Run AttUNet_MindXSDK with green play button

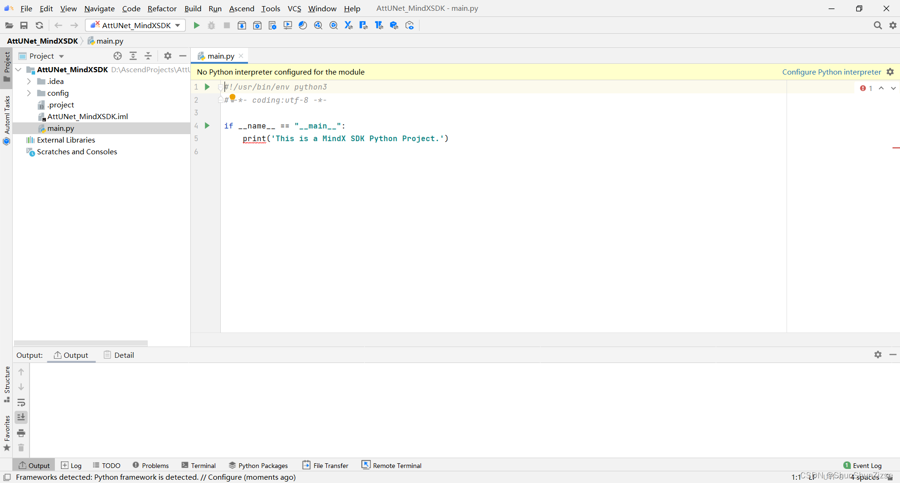coord(196,25)
